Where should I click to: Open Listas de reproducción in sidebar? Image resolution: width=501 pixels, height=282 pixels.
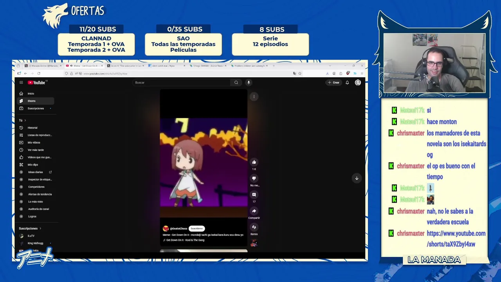[x=36, y=135]
